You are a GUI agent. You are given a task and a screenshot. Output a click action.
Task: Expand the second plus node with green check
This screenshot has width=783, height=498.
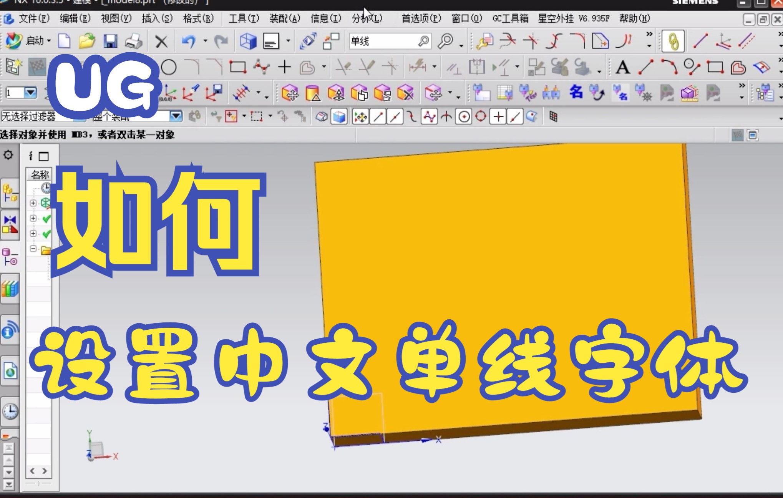pos(33,218)
